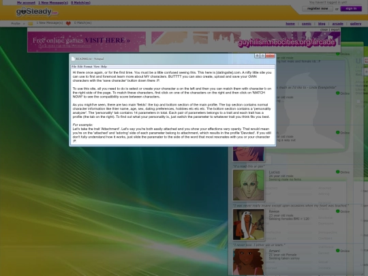368x276 pixels.
Task: Open the View menu in Notepad
Action: tap(97, 67)
